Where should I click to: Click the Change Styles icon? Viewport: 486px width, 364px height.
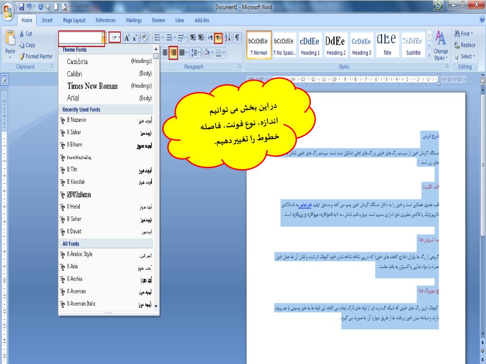pos(440,38)
